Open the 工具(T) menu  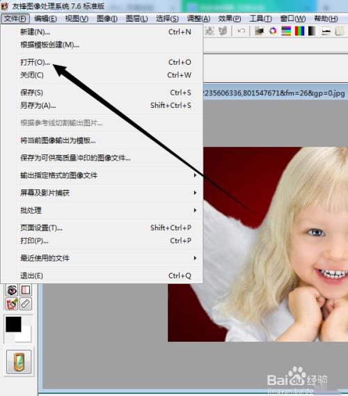[x=260, y=19]
